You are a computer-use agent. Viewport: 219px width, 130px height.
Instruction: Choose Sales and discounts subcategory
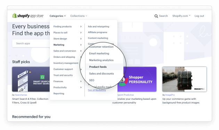coord(102,74)
